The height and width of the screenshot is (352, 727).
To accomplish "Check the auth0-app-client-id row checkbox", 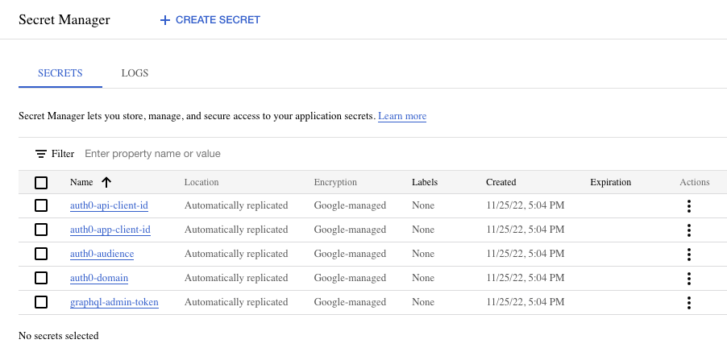I will [41, 230].
